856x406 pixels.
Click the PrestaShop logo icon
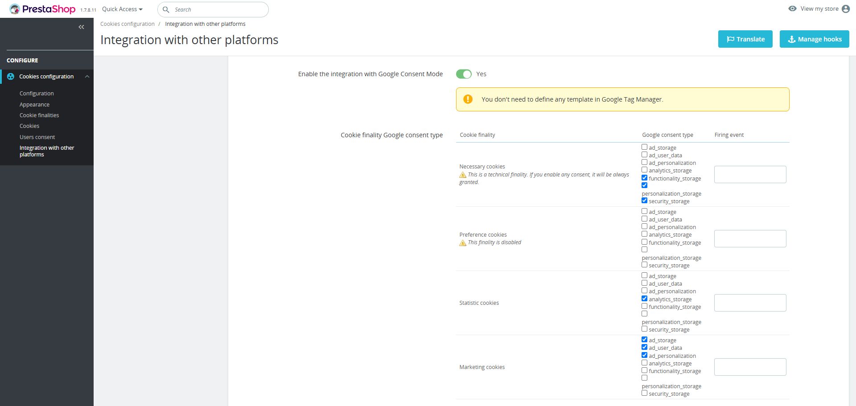coord(15,9)
